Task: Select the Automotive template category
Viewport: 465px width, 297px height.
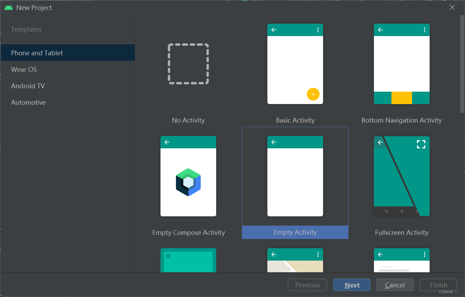Action: point(29,102)
